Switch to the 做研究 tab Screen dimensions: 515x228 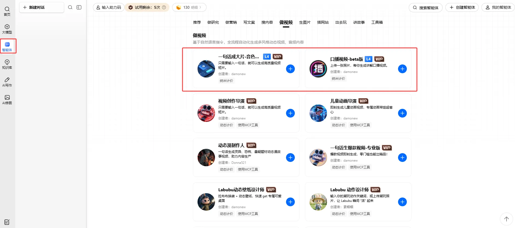213,22
